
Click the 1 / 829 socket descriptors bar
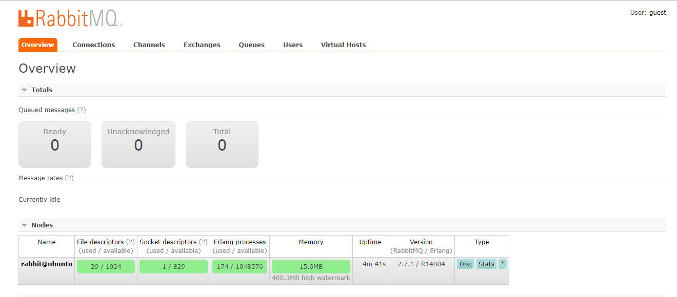click(x=173, y=266)
